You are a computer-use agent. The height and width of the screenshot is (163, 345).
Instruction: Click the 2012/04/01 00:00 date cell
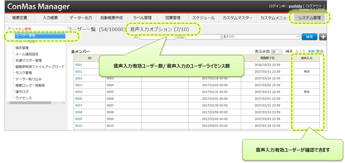pos(215,125)
